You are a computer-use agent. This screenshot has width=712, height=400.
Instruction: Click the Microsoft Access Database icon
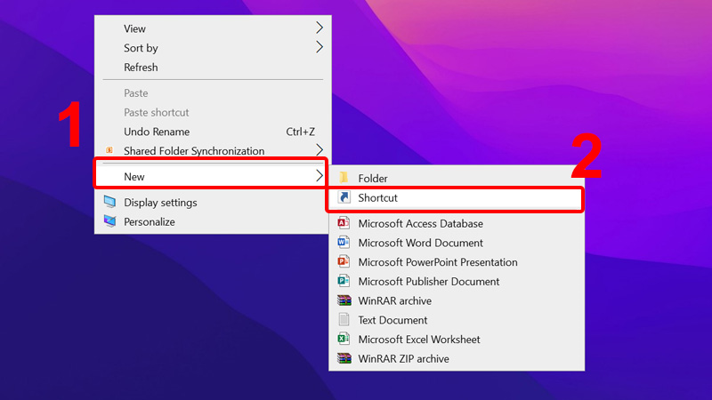tap(344, 224)
